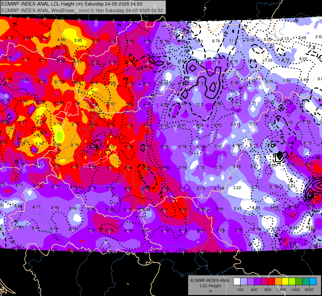This screenshot has height=296, width=322.
Task: Click the legend label '1600'
Action: [x=295, y=290]
